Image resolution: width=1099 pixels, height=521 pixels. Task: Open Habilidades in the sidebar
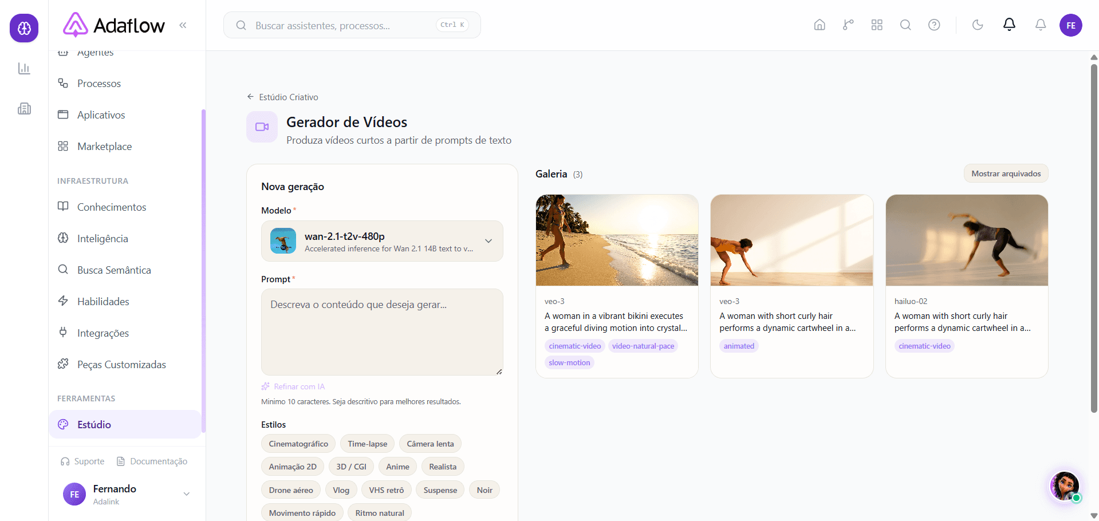[125, 302]
